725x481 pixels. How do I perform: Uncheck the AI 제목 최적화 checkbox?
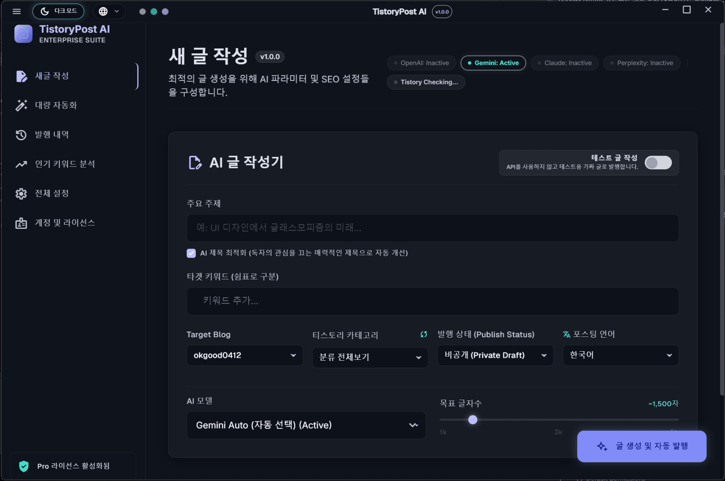191,253
